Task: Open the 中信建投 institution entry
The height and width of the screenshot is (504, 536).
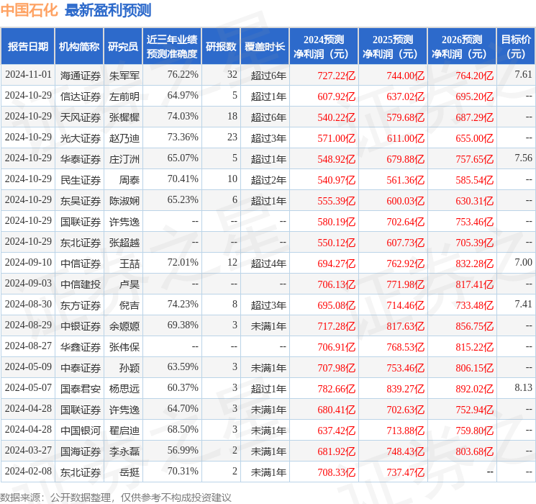Action: (x=80, y=284)
